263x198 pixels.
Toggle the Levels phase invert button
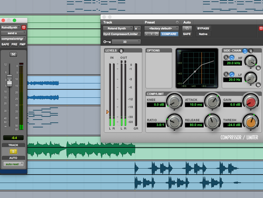(121, 50)
